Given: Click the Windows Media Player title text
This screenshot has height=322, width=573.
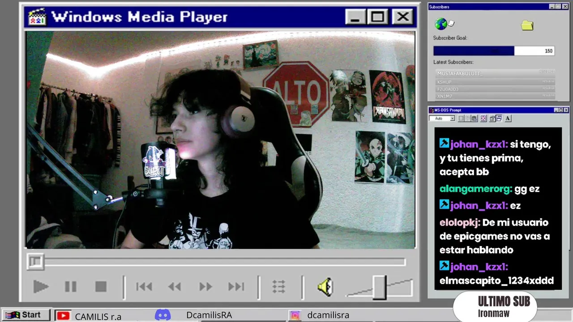Looking at the screenshot, I should coord(139,17).
